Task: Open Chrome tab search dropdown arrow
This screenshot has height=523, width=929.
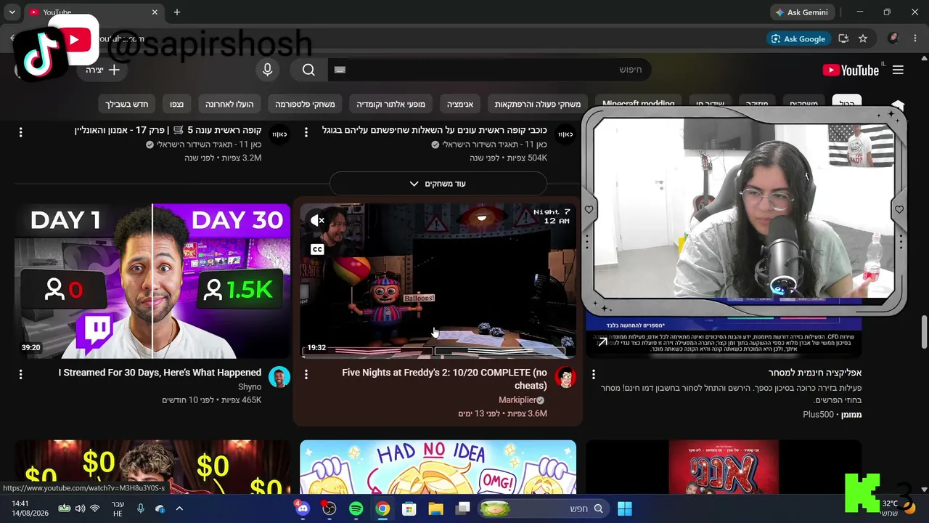Action: 12,12
